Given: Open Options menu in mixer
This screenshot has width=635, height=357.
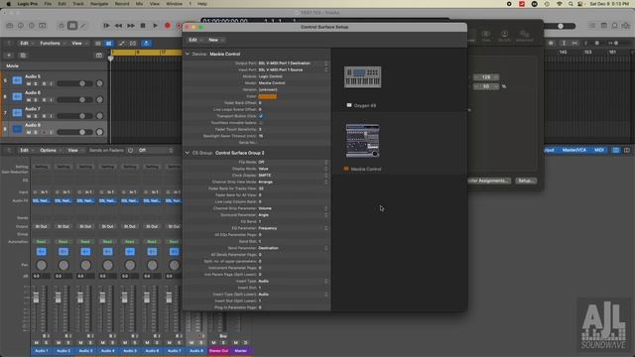Looking at the screenshot, I should point(51,150).
